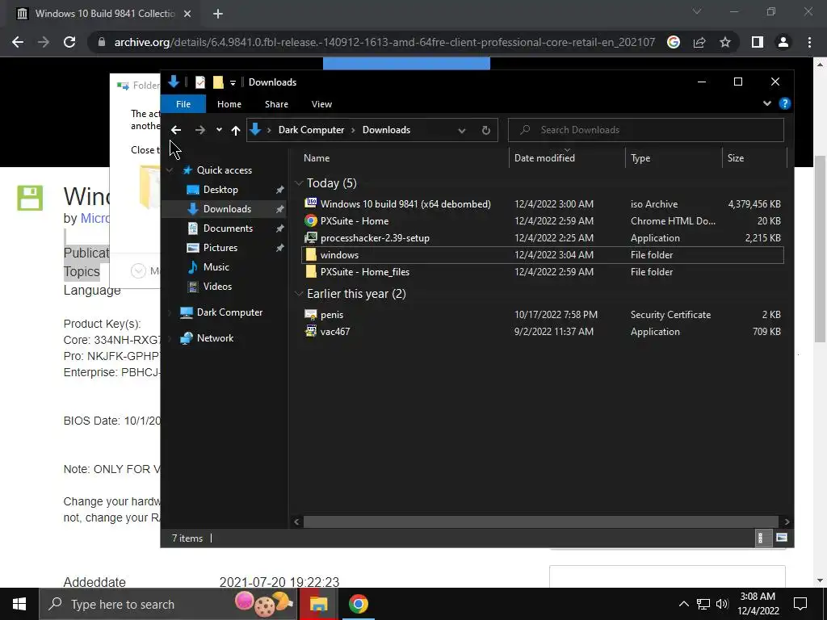Go back in File Explorer
This screenshot has width=827, height=620.
(x=176, y=130)
